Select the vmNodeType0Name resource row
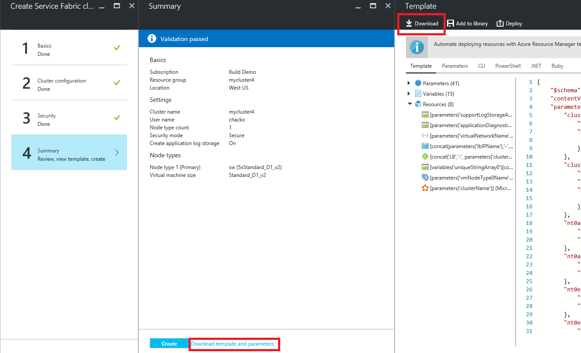Screen dimensions: 581x353 click(x=467, y=177)
